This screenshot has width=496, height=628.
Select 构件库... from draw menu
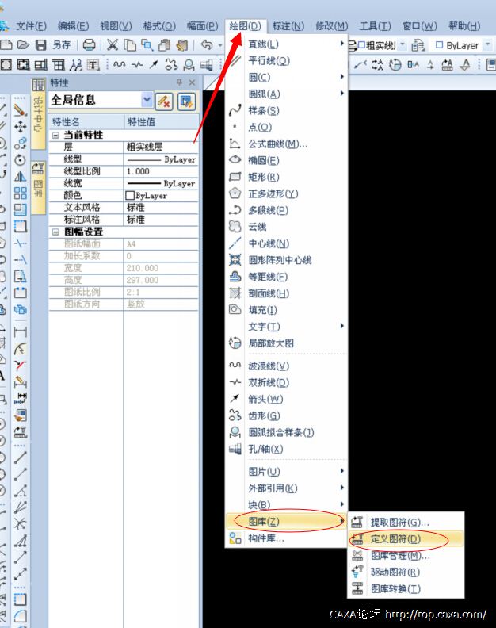pos(287,538)
